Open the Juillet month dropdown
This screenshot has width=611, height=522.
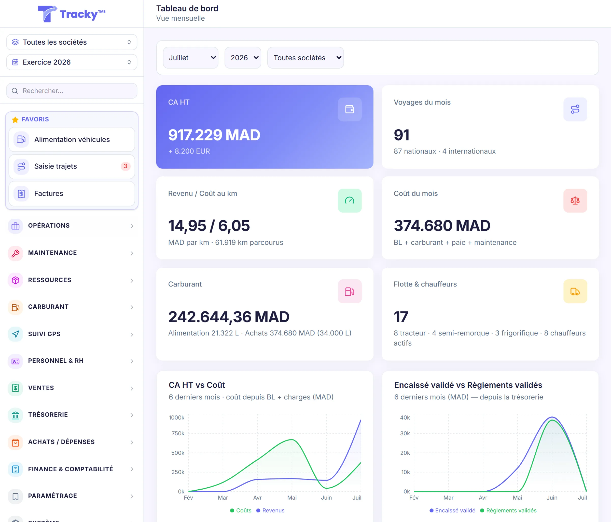[x=190, y=58]
